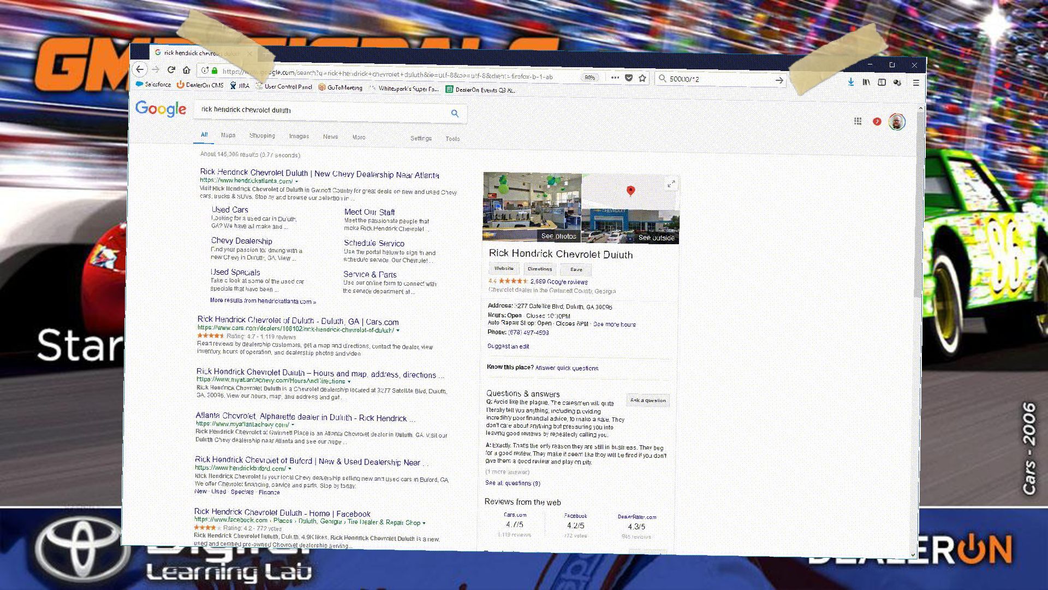Click the Google search magnifier icon
The height and width of the screenshot is (590, 1048).
coord(455,114)
